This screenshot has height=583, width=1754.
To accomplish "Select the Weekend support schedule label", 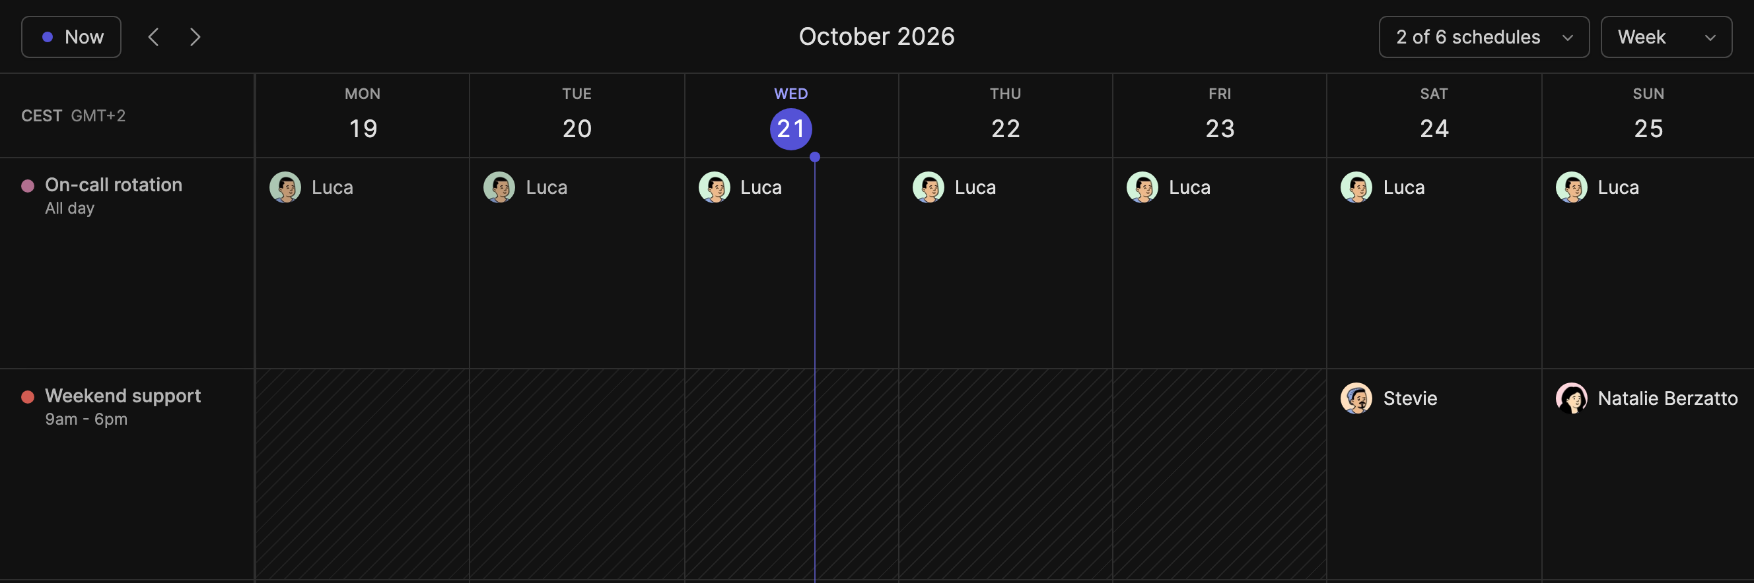I will click(x=123, y=395).
